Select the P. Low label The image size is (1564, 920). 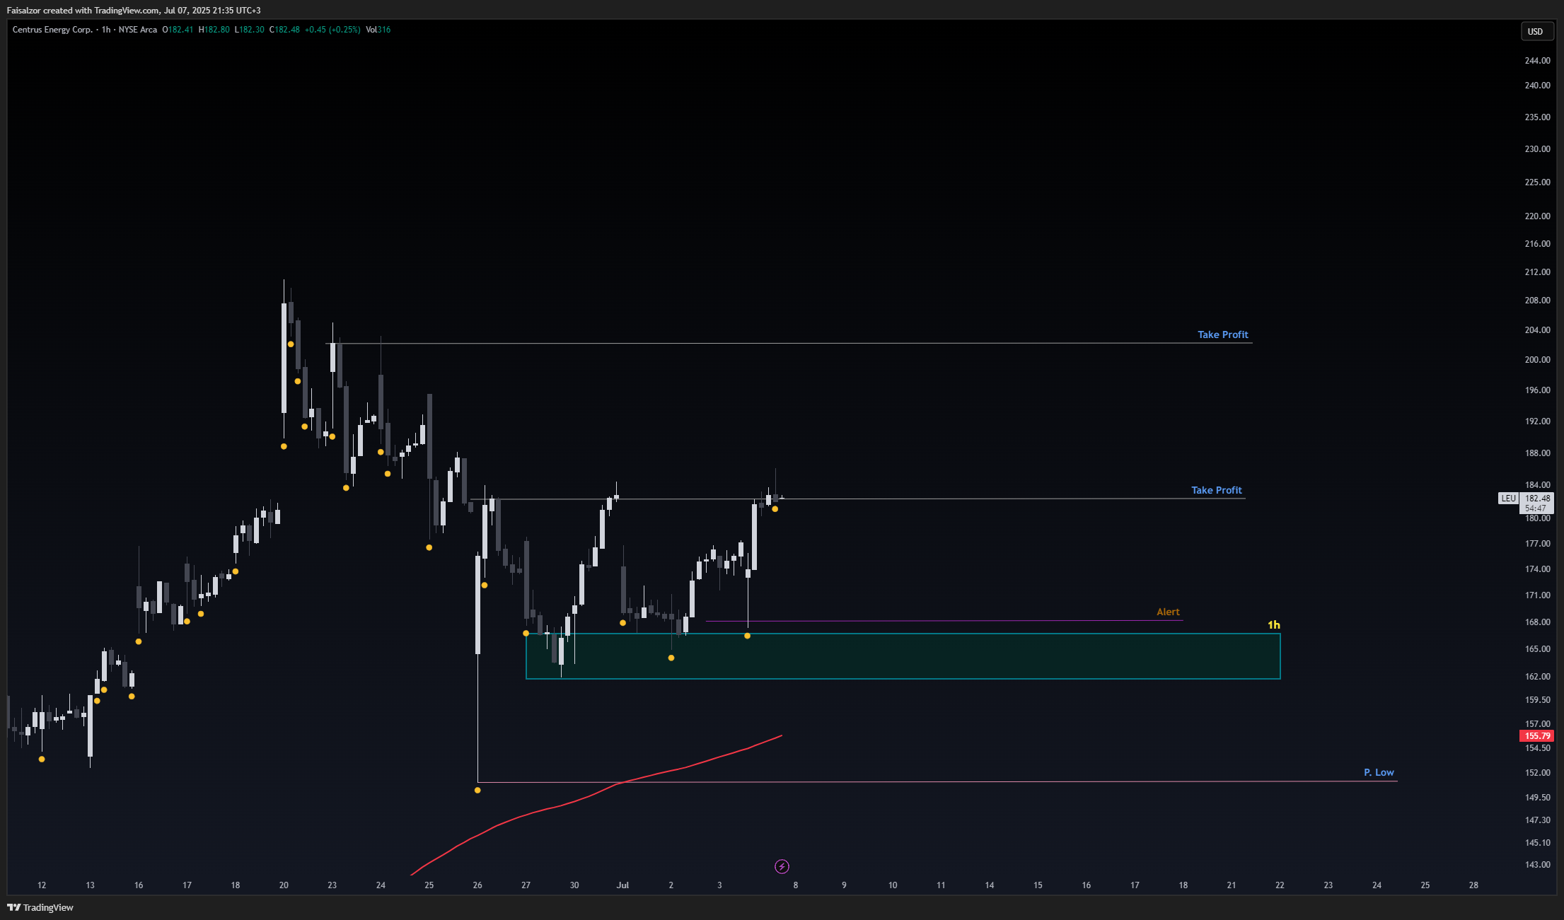(x=1379, y=772)
